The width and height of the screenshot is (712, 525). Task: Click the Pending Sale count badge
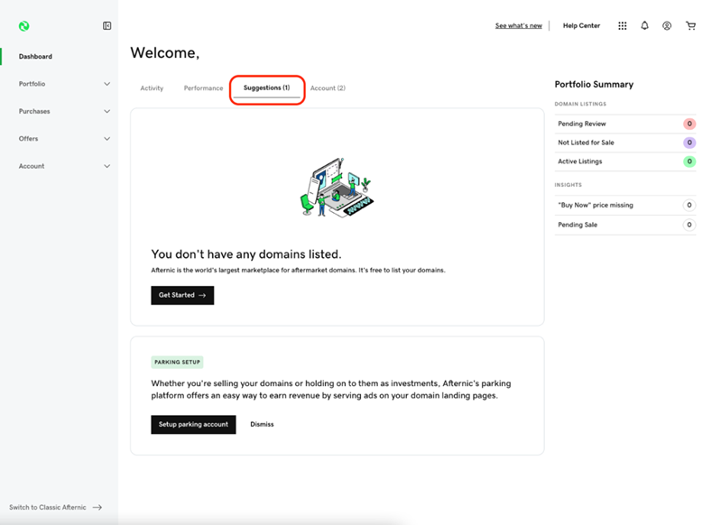pos(689,225)
